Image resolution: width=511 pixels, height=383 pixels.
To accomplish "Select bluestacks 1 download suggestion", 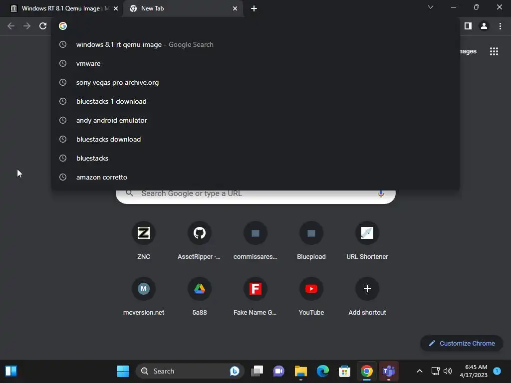I will tap(255, 101).
